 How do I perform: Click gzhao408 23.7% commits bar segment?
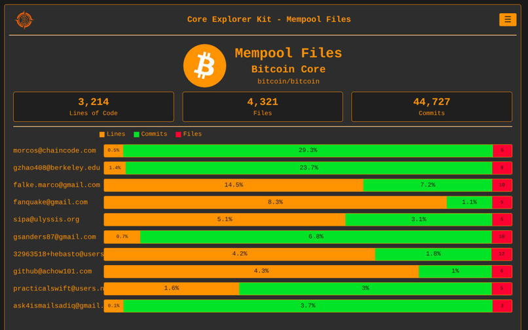(309, 168)
